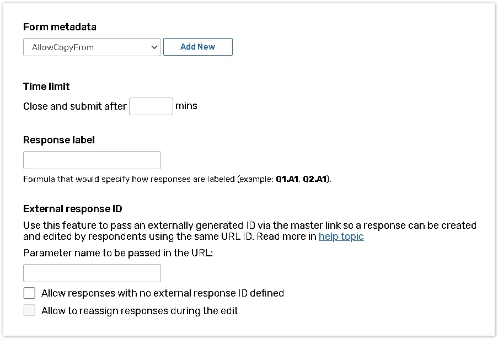Focus the time limit minutes field
Image resolution: width=498 pixels, height=339 pixels.
tap(151, 106)
